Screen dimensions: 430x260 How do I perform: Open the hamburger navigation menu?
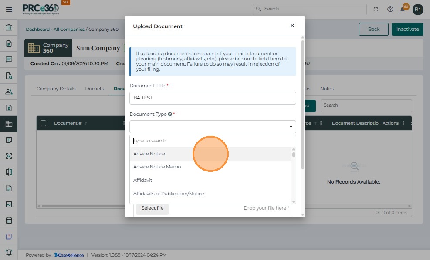9,9
